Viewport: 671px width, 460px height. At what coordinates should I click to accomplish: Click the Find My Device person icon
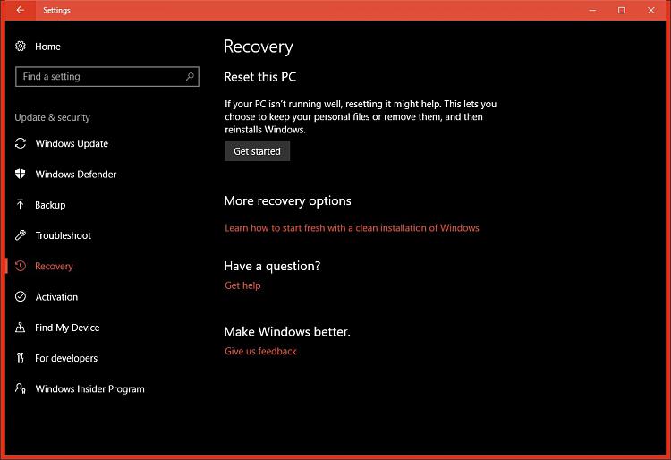(20, 328)
